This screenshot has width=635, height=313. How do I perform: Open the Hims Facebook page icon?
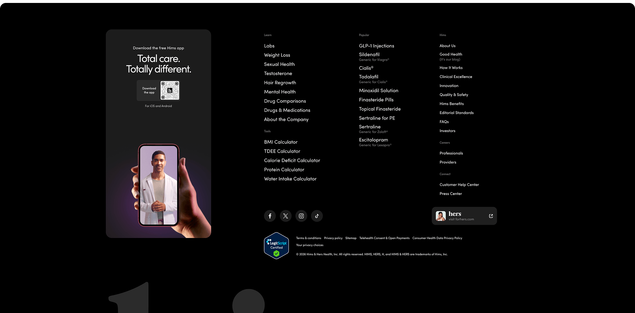point(270,216)
